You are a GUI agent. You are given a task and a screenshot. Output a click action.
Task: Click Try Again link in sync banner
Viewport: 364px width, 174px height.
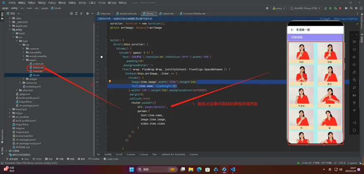[x=325, y=19]
